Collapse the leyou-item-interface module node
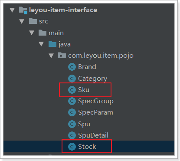 pyautogui.click(x=12, y=10)
